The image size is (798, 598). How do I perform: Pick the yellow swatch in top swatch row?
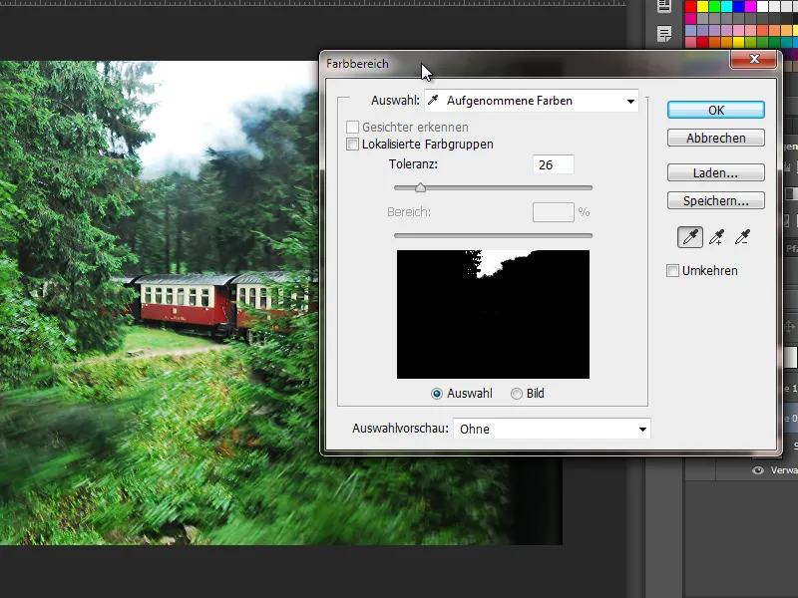[x=703, y=6]
